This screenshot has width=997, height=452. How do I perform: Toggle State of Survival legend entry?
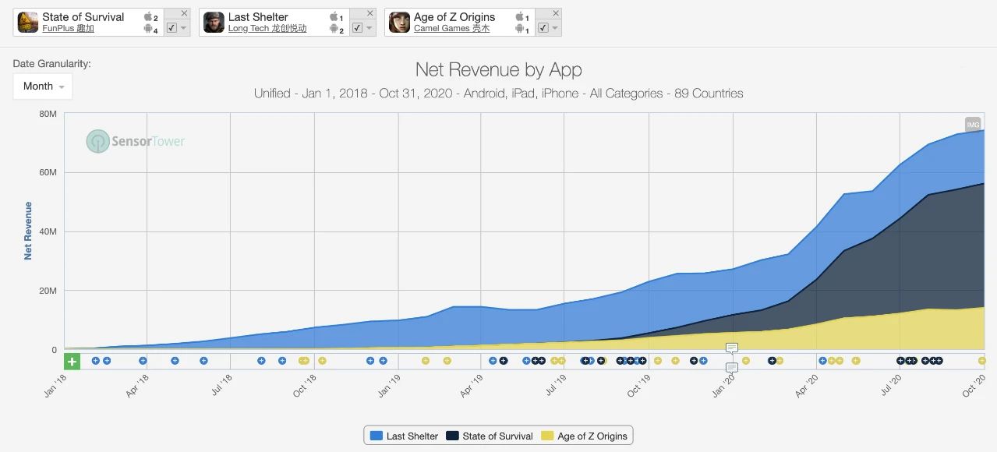point(490,436)
